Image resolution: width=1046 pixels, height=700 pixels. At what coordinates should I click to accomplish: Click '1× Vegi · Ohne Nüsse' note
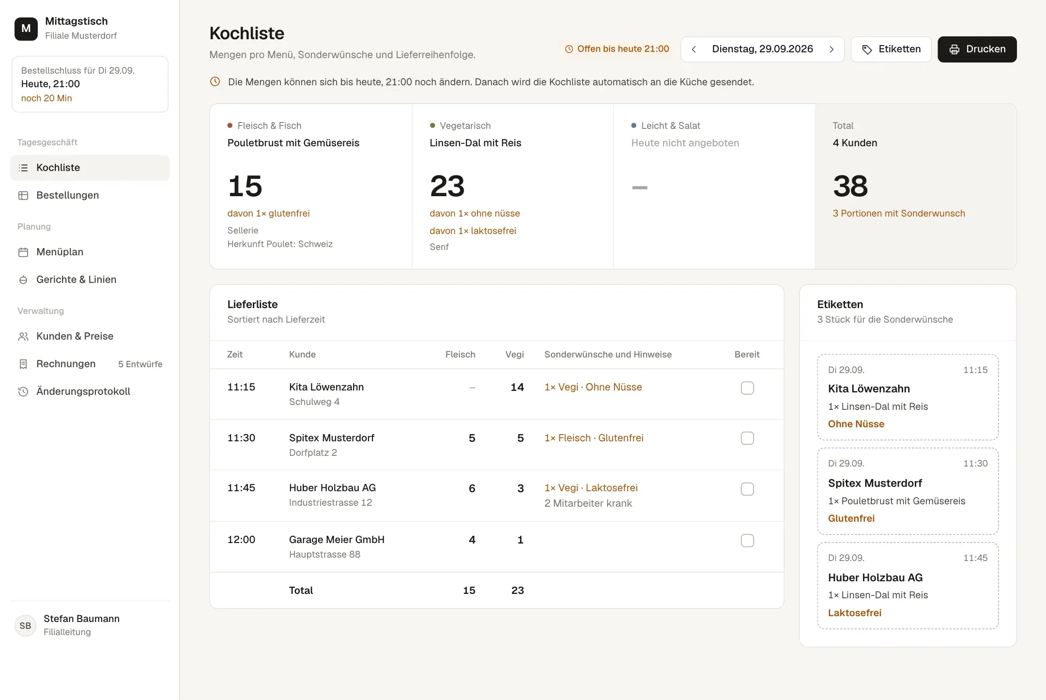[593, 387]
